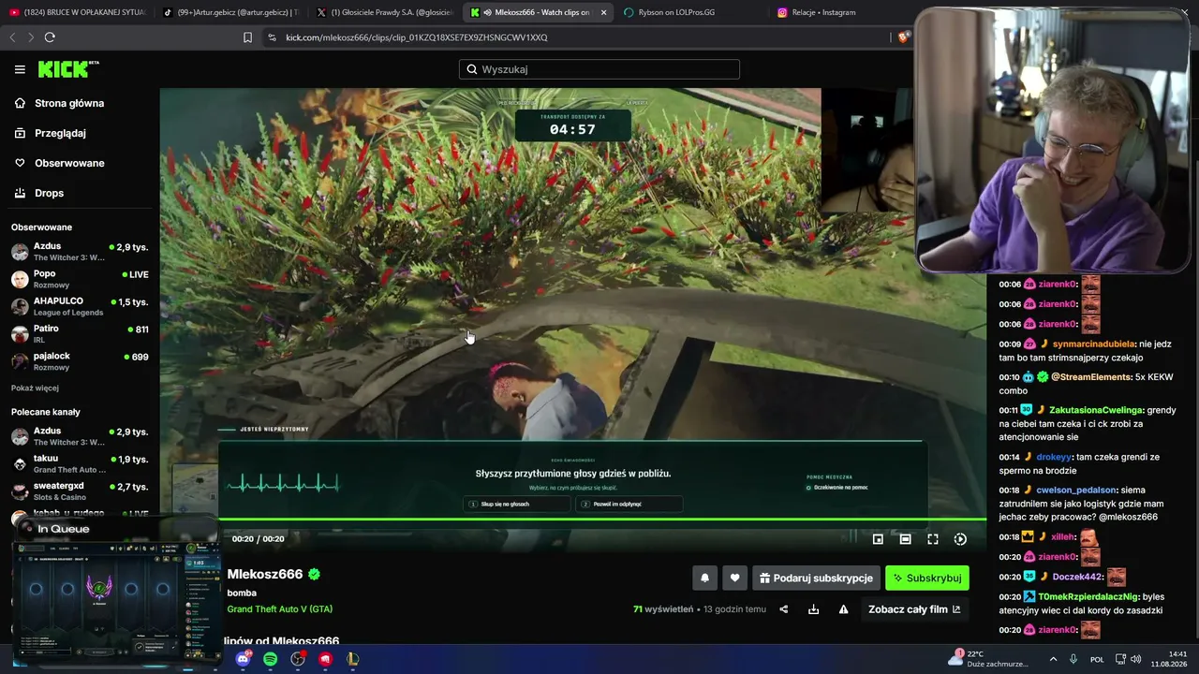Open followed channel Patiro

pyautogui.click(x=80, y=334)
